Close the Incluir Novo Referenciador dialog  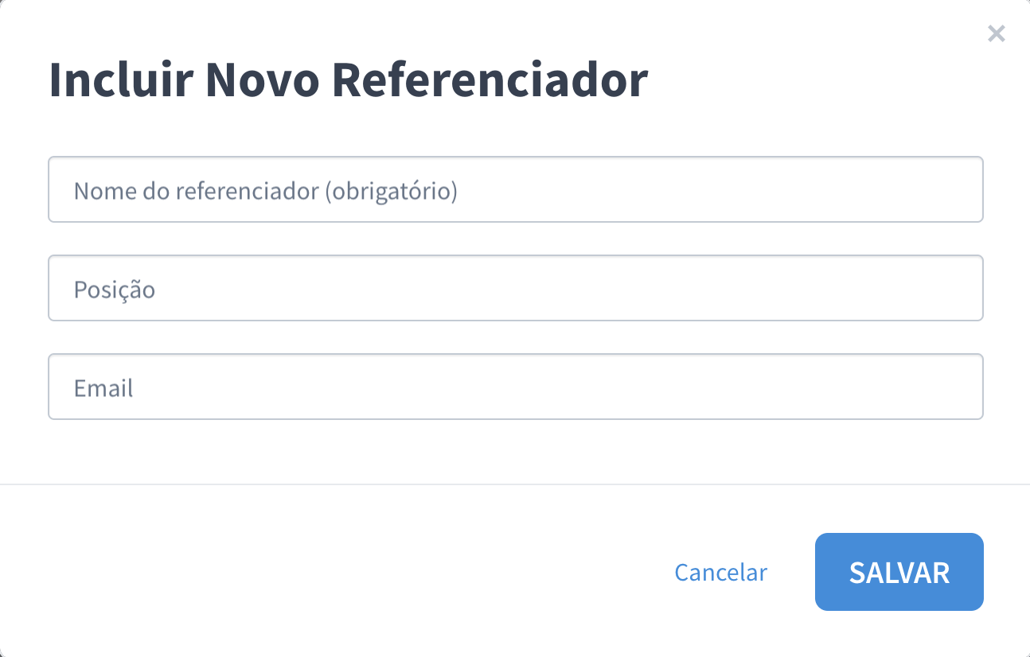point(996,33)
